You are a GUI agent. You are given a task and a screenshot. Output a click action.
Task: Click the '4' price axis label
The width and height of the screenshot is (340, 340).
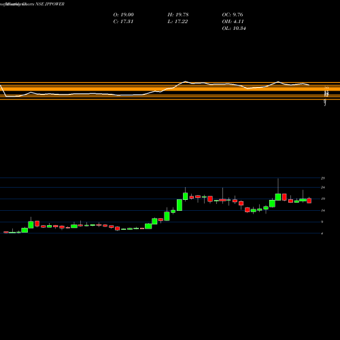point(322,233)
